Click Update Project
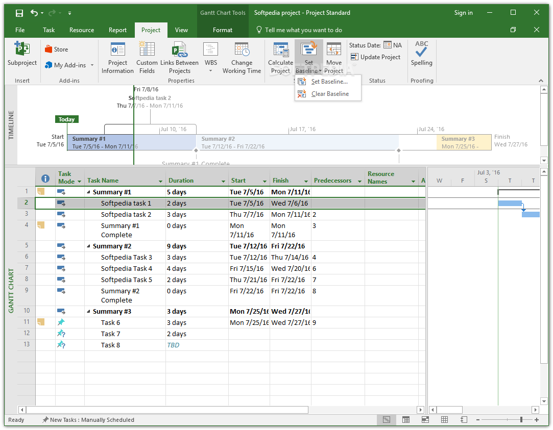Image resolution: width=553 pixels, height=430 pixels. pyautogui.click(x=376, y=57)
